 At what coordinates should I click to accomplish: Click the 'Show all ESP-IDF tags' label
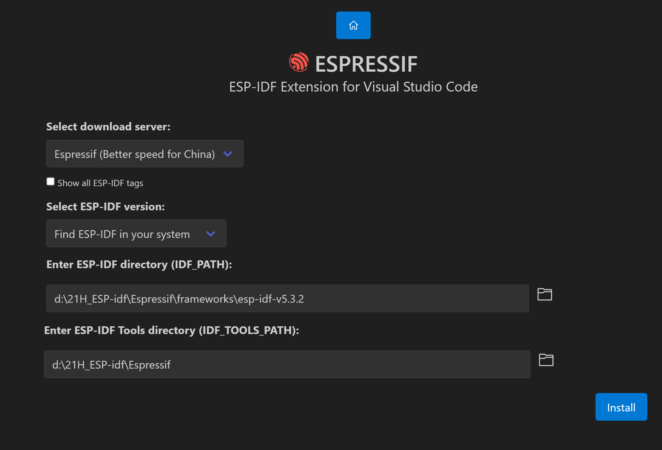pos(100,183)
